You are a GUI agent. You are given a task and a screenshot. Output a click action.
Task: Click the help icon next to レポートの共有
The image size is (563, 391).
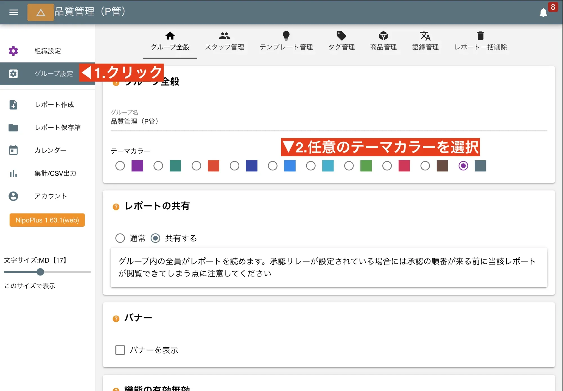tap(116, 207)
